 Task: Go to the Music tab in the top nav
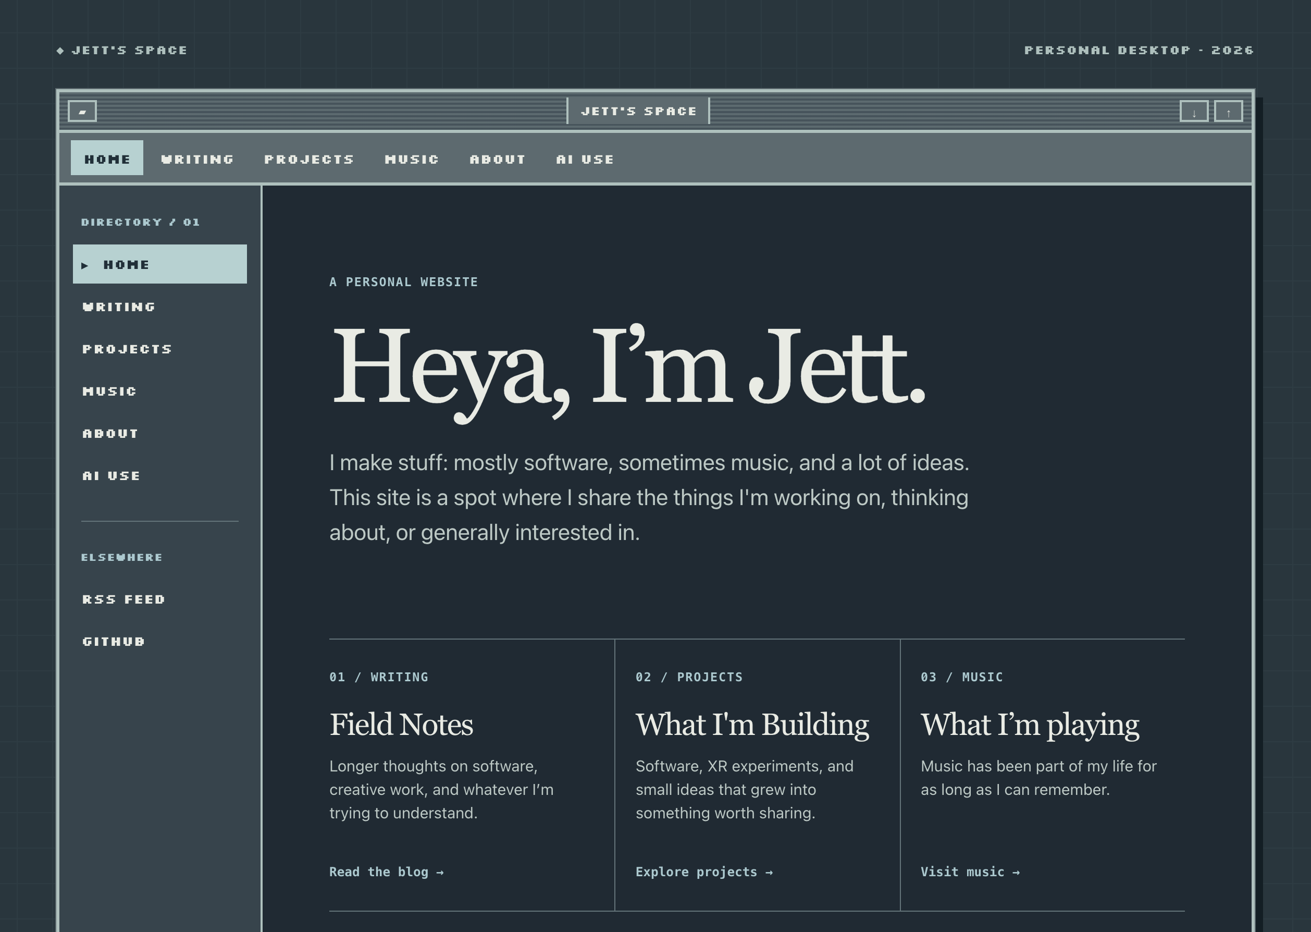[412, 159]
